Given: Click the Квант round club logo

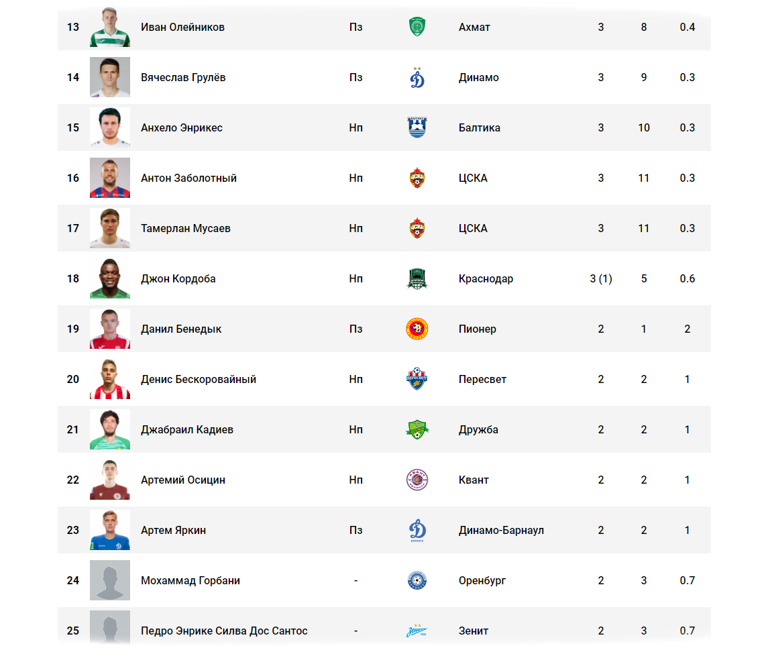Looking at the screenshot, I should point(417,480).
